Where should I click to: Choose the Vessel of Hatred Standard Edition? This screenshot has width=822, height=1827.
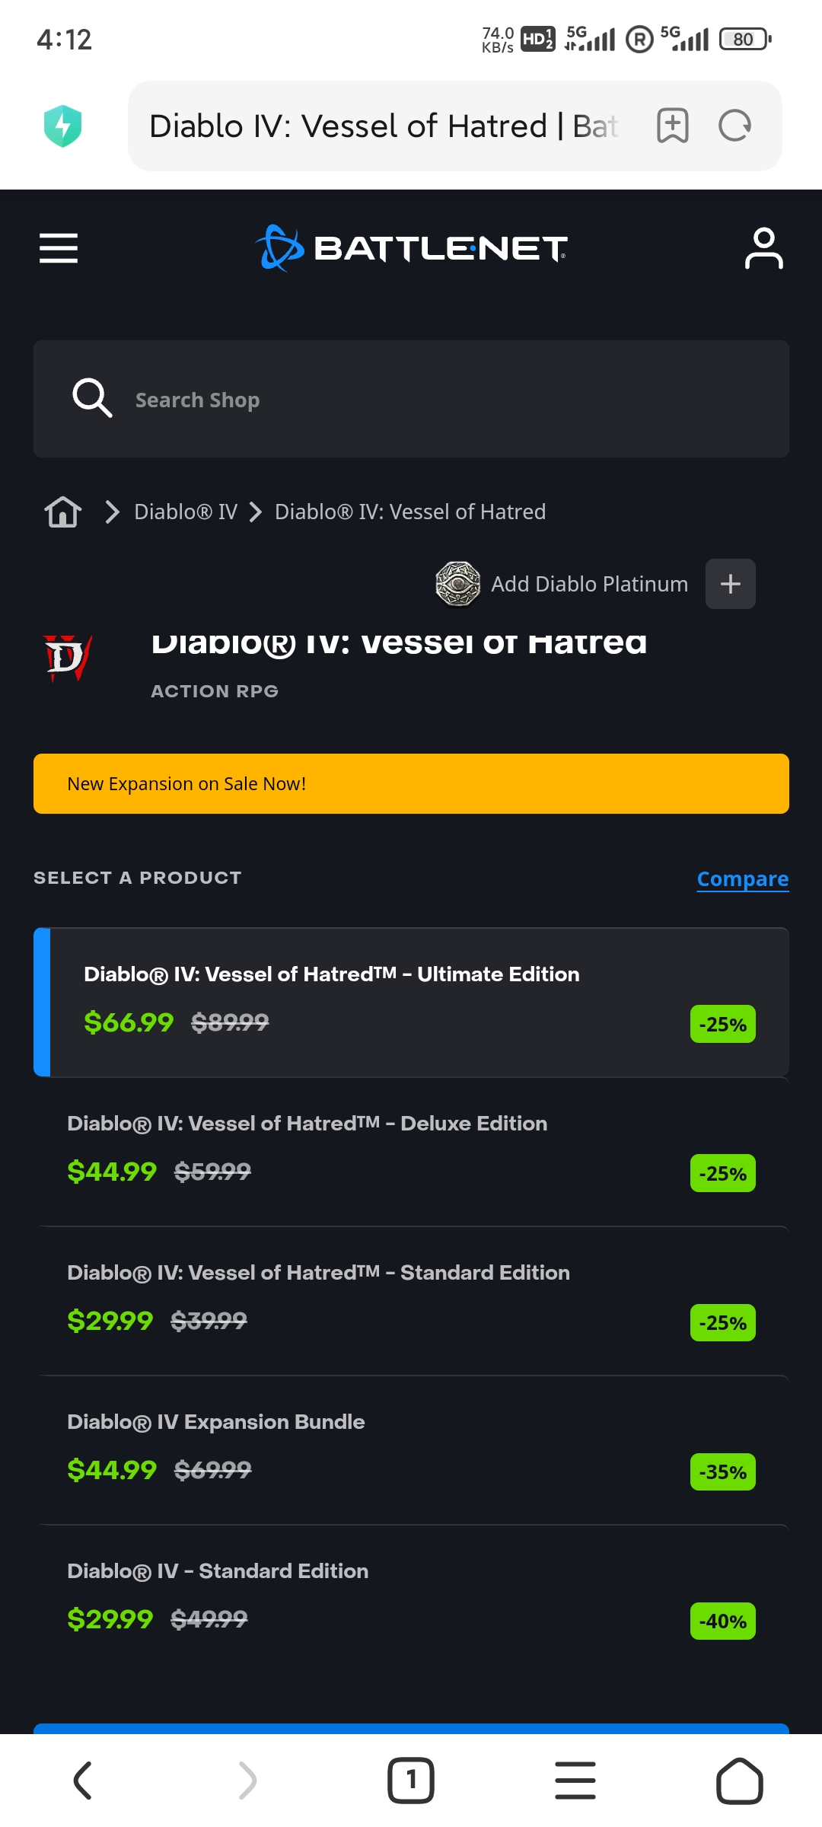(x=411, y=1300)
